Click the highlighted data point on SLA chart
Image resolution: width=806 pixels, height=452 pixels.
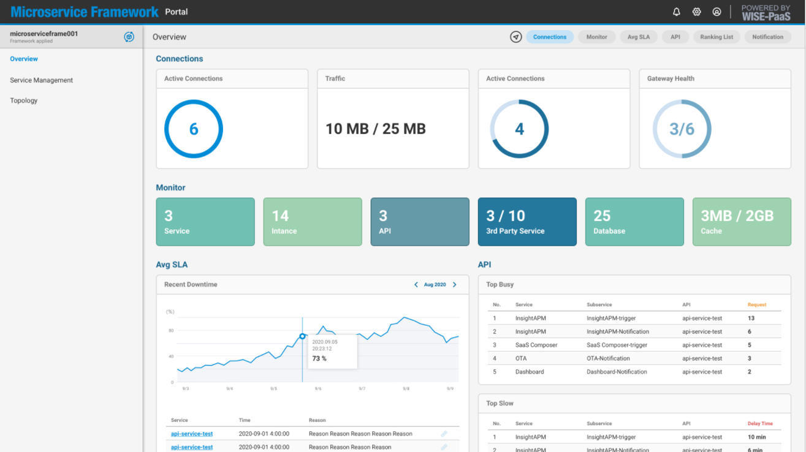pyautogui.click(x=302, y=336)
